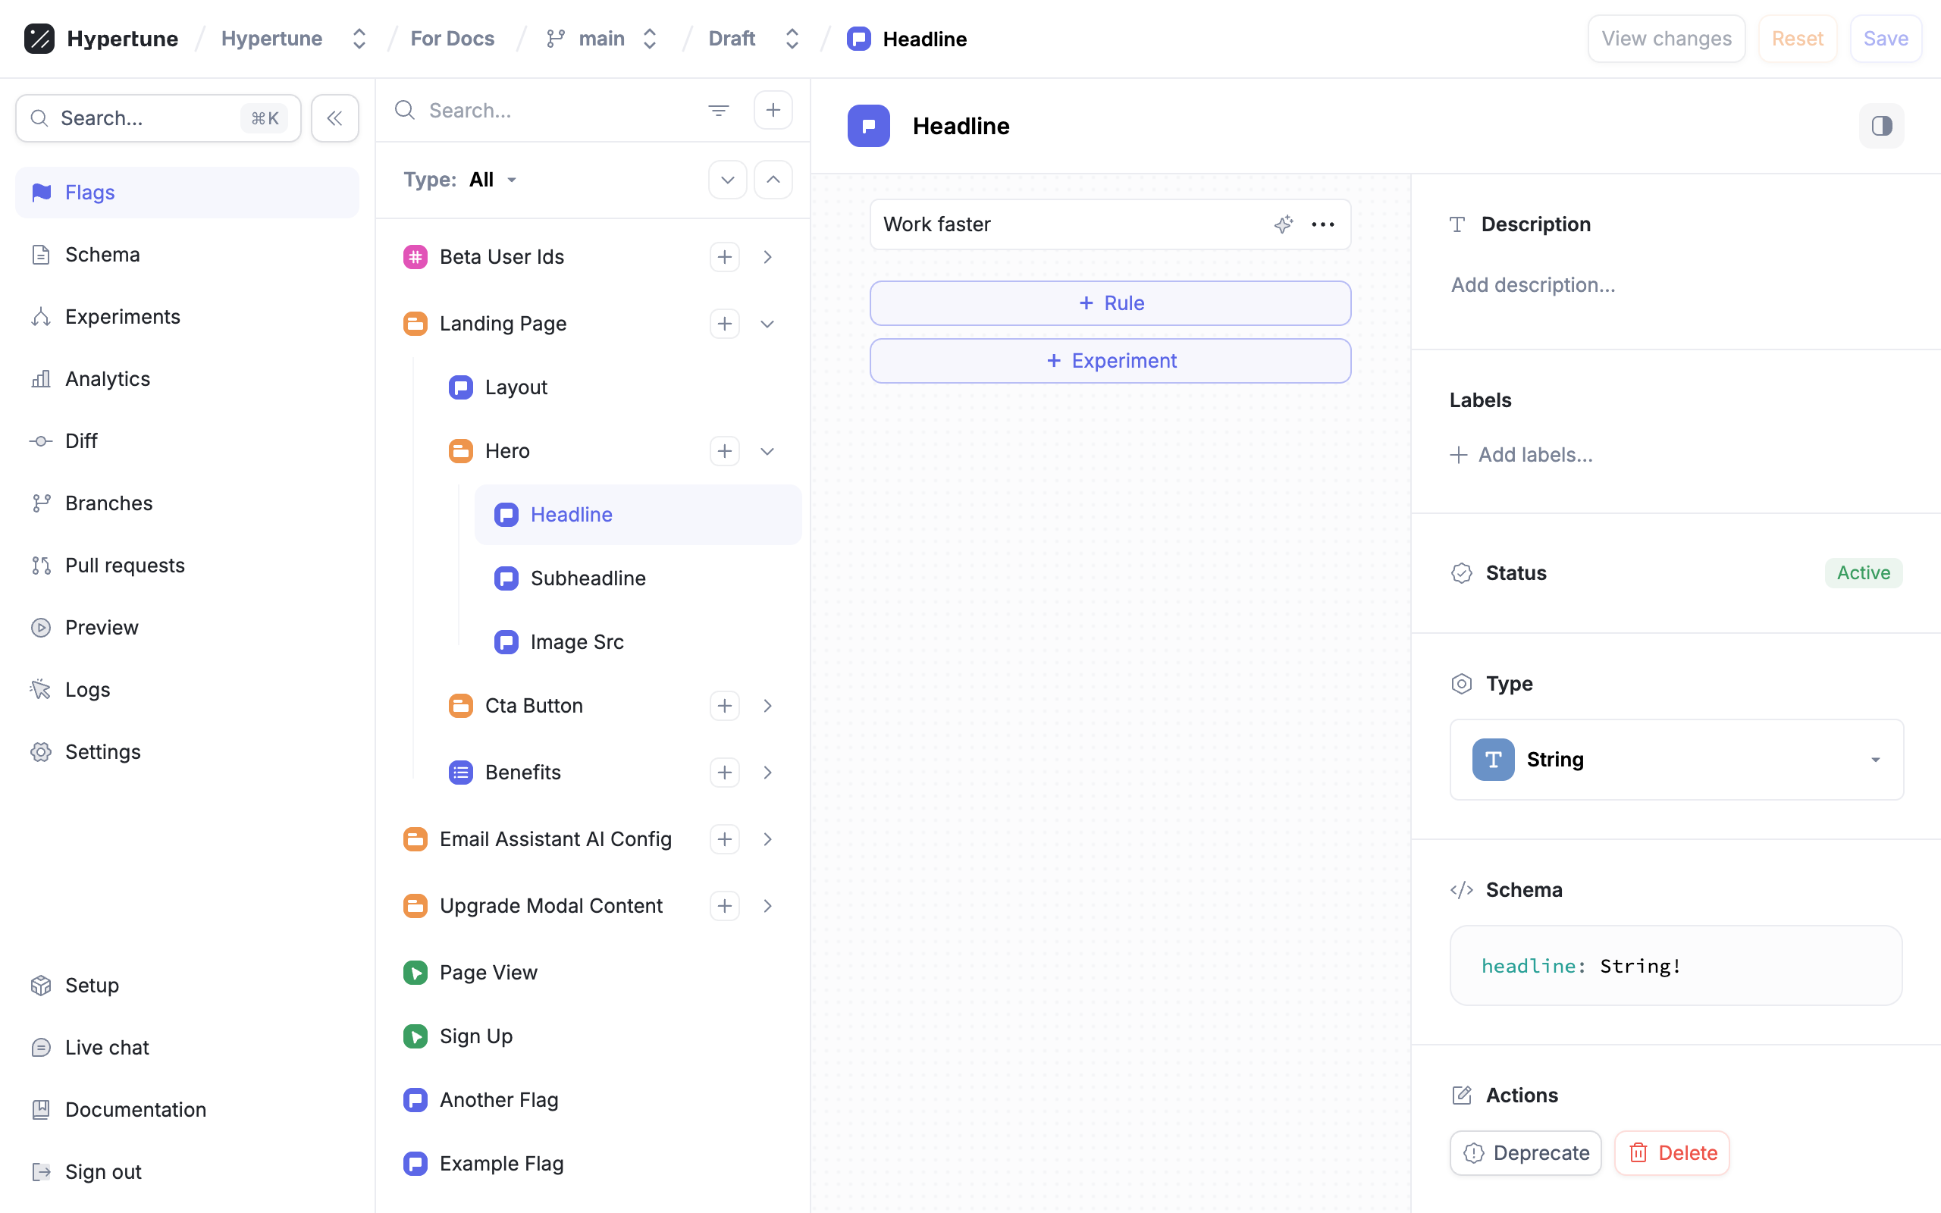Screen dimensions: 1941x1213
Task: Collapse all flags with up chevron button
Action: [x=773, y=180]
